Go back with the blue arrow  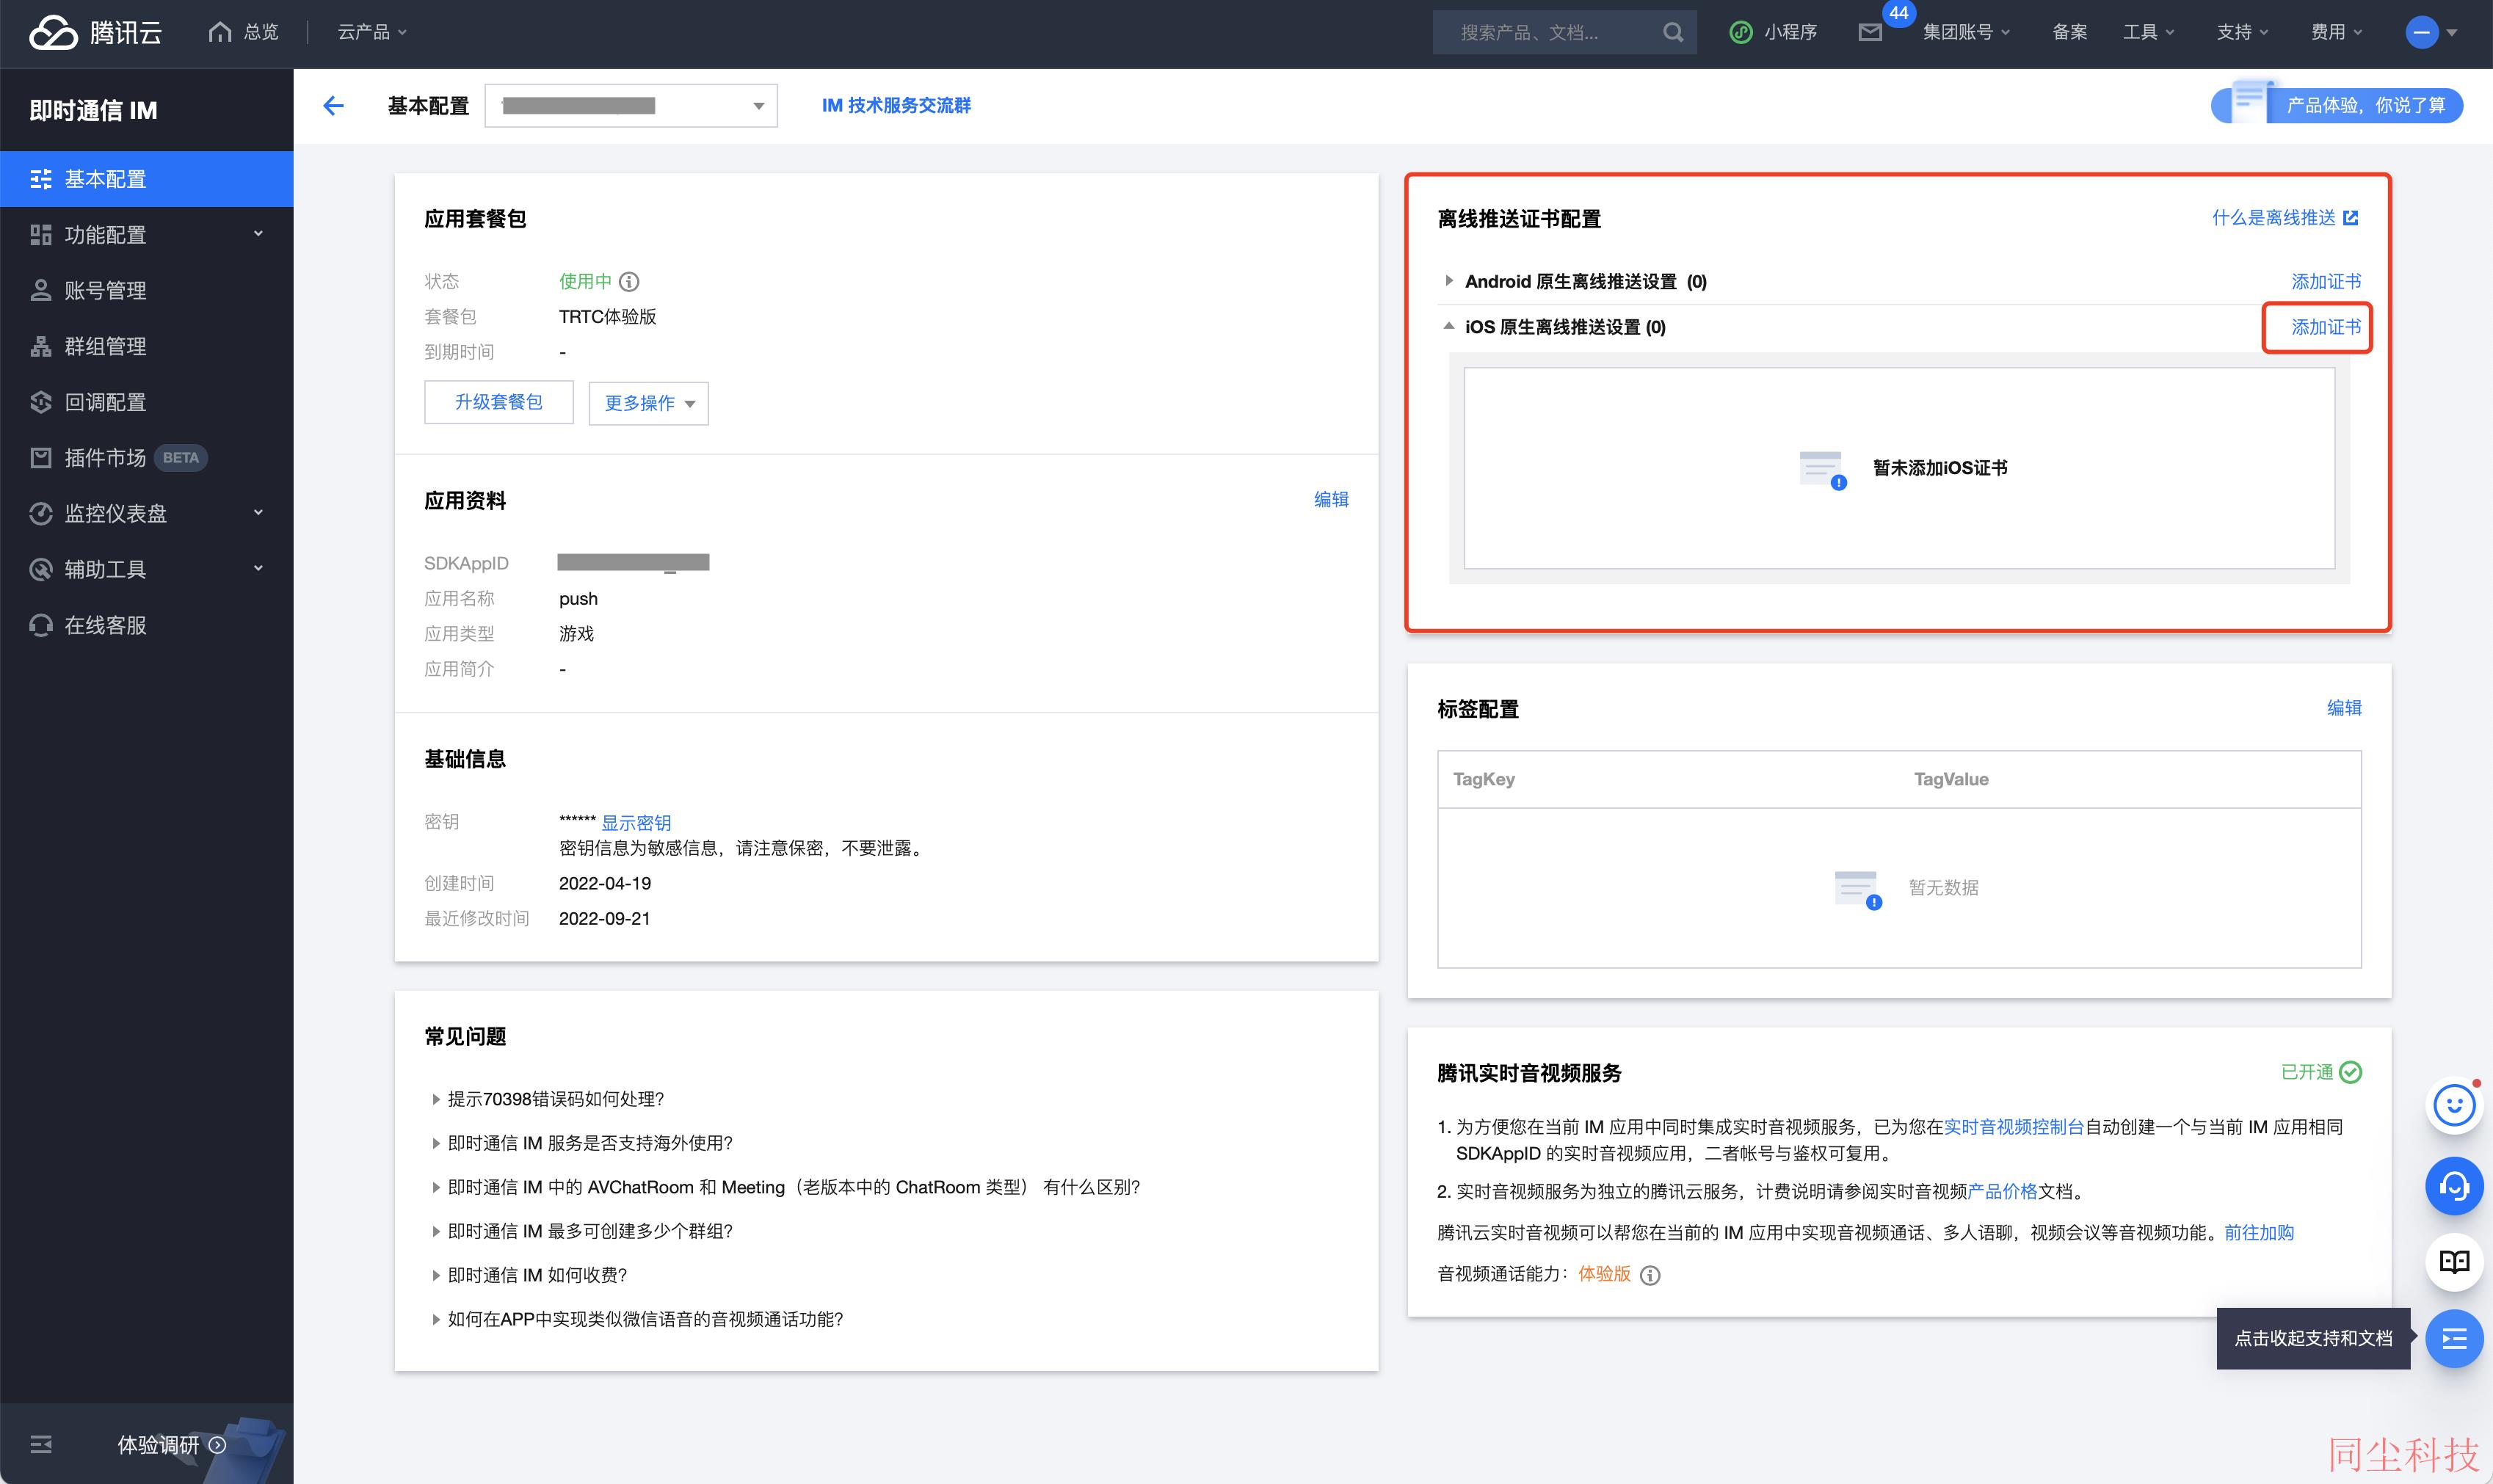pyautogui.click(x=333, y=105)
